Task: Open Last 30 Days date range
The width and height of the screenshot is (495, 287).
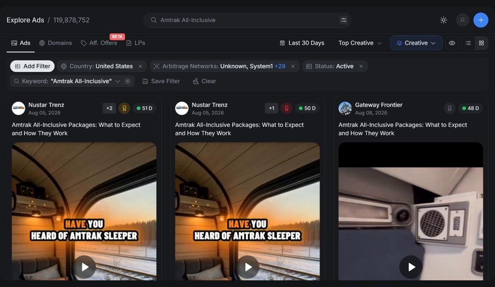Action: click(x=302, y=43)
